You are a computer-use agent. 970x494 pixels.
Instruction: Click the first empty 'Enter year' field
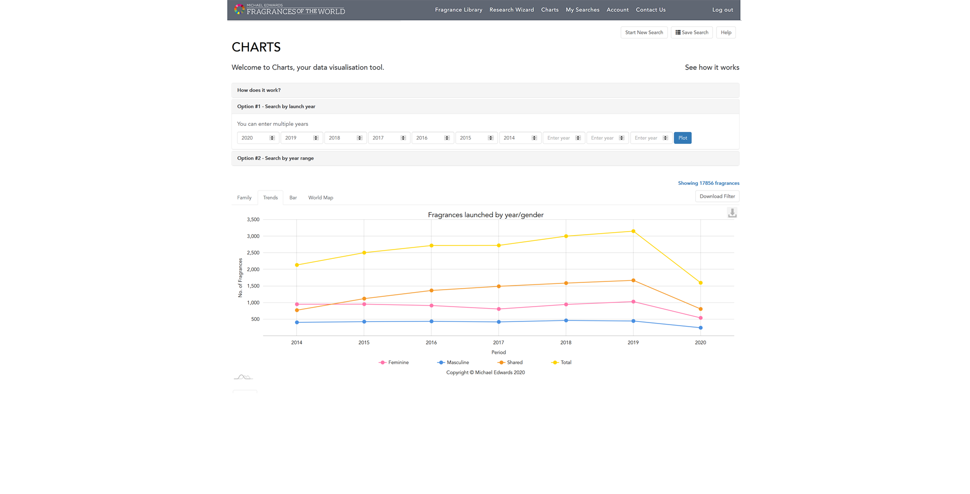[x=560, y=138]
